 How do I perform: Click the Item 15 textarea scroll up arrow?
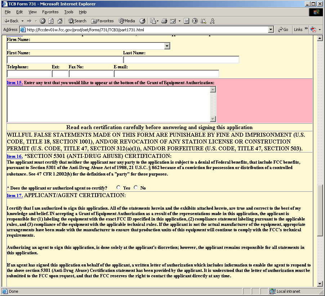coord(213,89)
